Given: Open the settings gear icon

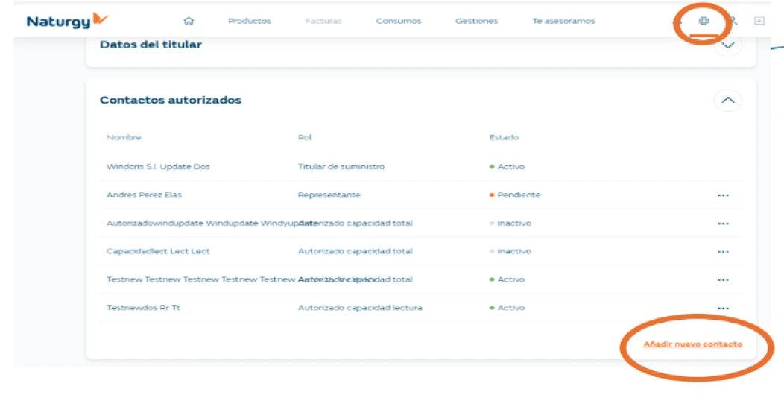Looking at the screenshot, I should click(x=703, y=21).
